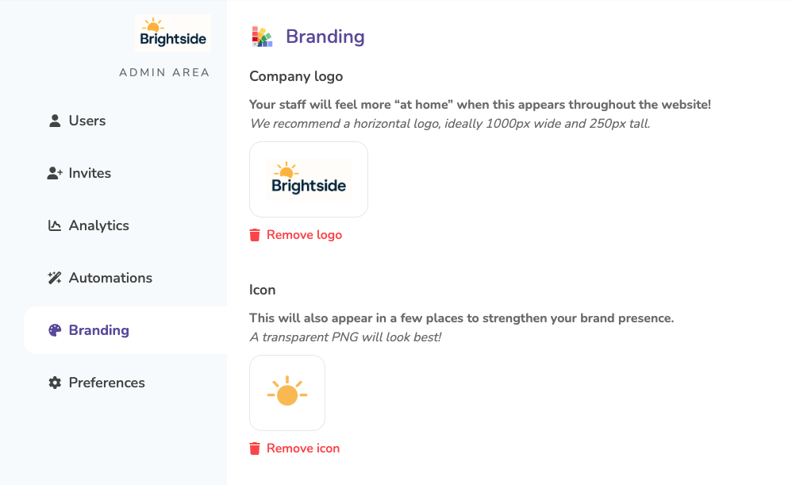
Task: Click color swatches icon next to Branding heading
Action: 262,37
